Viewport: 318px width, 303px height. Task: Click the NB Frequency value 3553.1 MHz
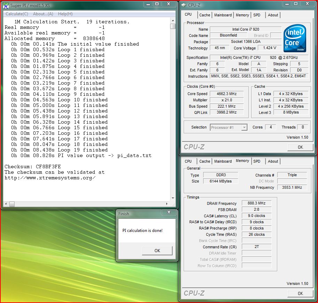tap(292, 187)
